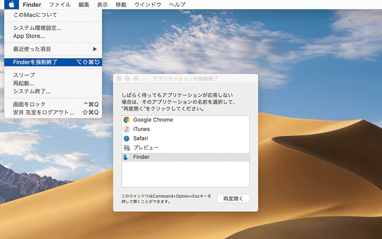Select the iTunes icon in list
382x239 pixels.
127,129
